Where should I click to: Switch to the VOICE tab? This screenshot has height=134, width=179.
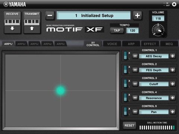(112, 44)
